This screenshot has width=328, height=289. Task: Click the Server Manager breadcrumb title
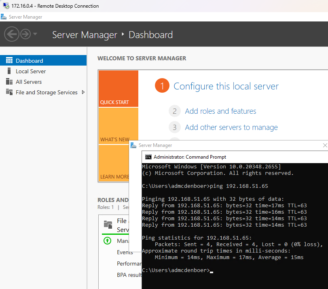(85, 35)
